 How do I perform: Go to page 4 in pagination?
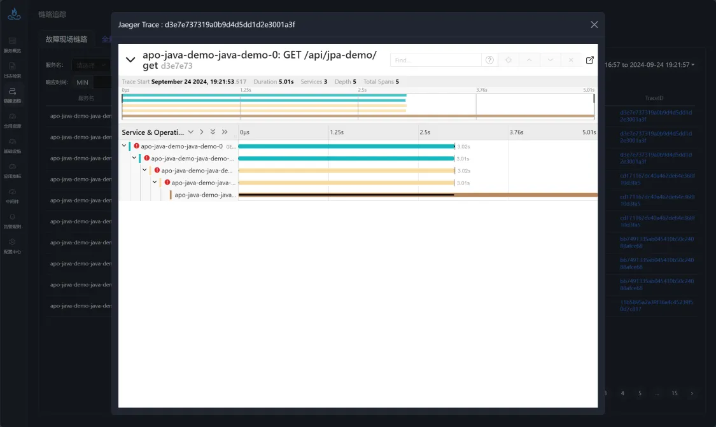[x=622, y=393]
